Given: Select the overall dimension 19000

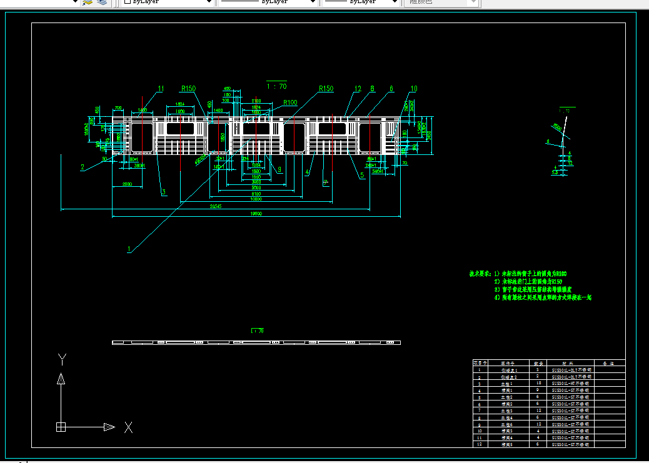Looking at the screenshot, I should pos(256,214).
